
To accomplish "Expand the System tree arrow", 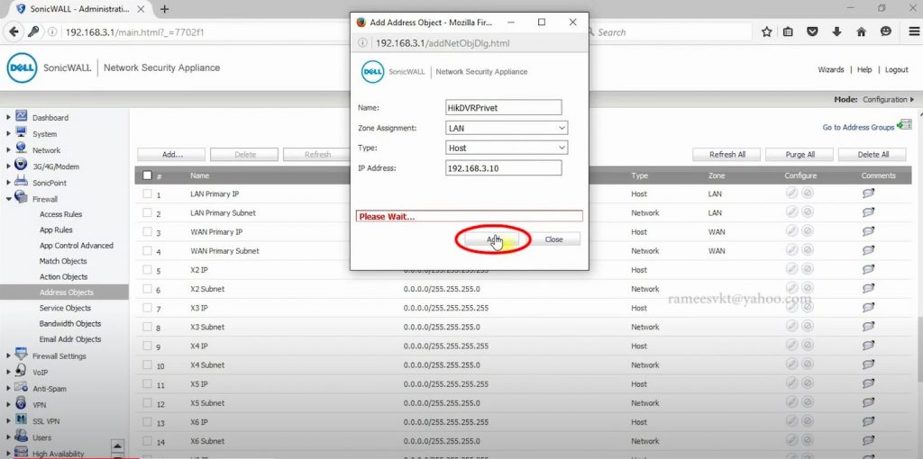I will [8, 133].
